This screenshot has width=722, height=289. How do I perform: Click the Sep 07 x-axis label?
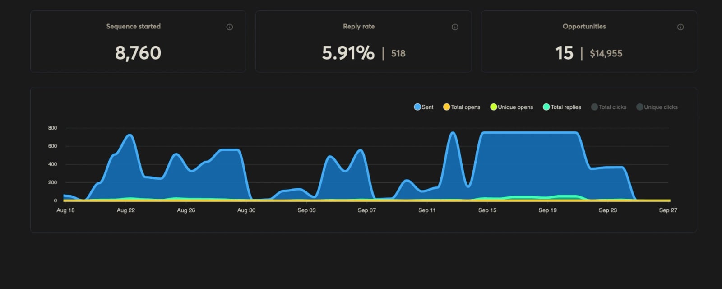367,210
